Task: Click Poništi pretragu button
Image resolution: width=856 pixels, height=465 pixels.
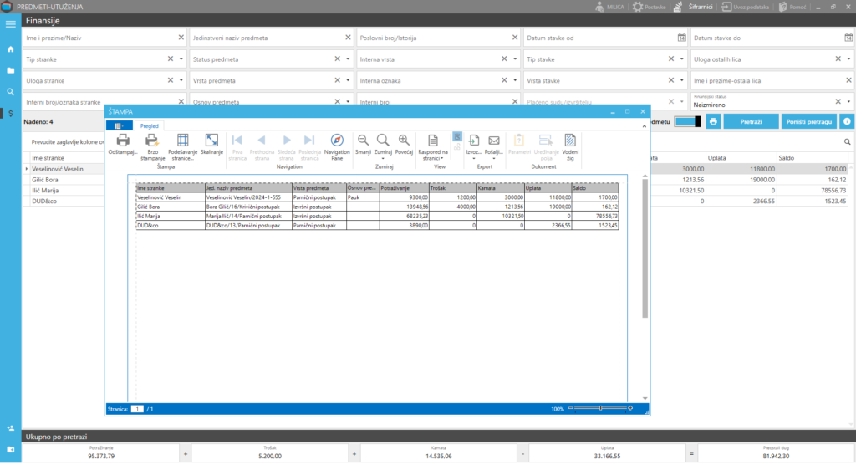Action: pyautogui.click(x=808, y=121)
